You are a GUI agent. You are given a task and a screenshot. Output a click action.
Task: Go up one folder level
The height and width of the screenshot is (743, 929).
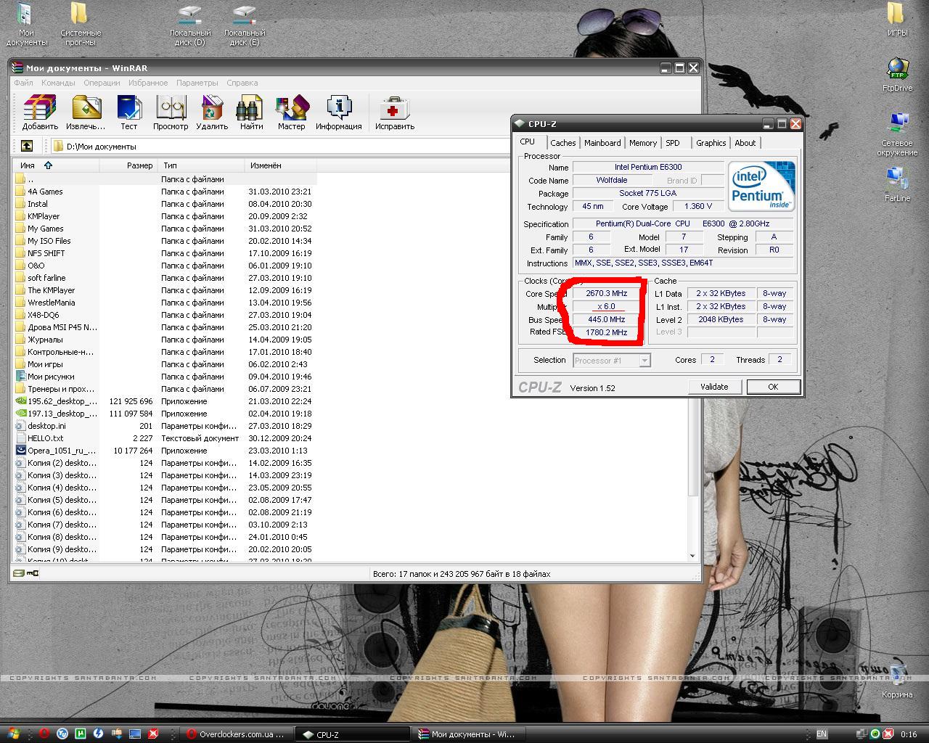[27, 146]
